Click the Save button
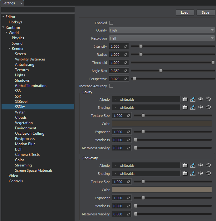The image size is (216, 221). (205, 12)
